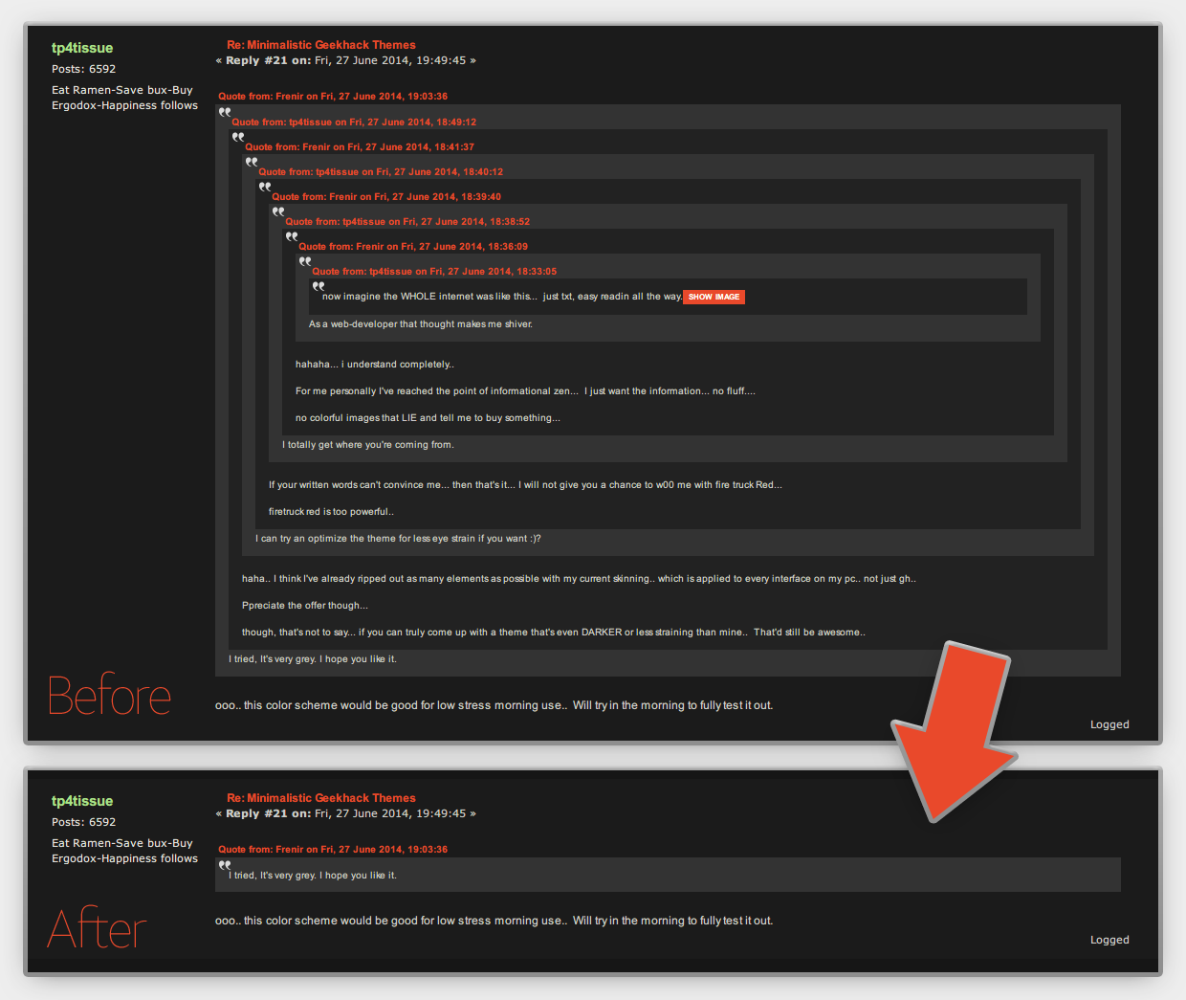Click Logged in the Before post
This screenshot has width=1186, height=1000.
(x=1109, y=724)
